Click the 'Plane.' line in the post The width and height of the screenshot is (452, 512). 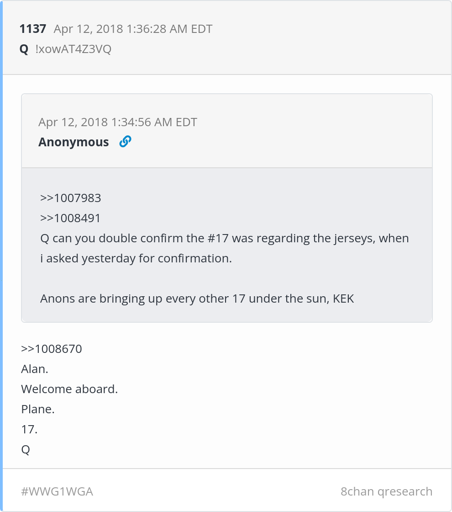tap(38, 409)
